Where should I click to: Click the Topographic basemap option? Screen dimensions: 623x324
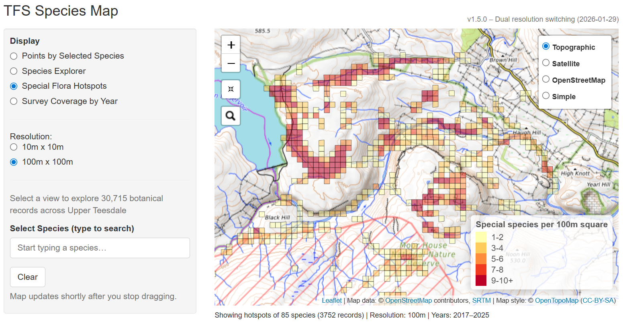tap(546, 46)
